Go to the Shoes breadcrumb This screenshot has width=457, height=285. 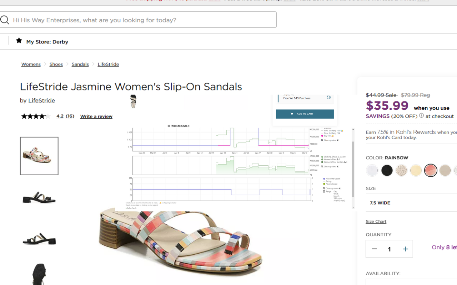(56, 64)
